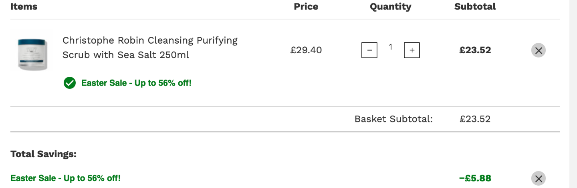The height and width of the screenshot is (188, 577).
Task: Click the −£5.88 savings amount
Action: pos(475,178)
